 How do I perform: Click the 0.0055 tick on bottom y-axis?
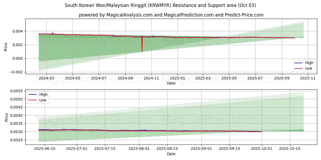pos(17,91)
